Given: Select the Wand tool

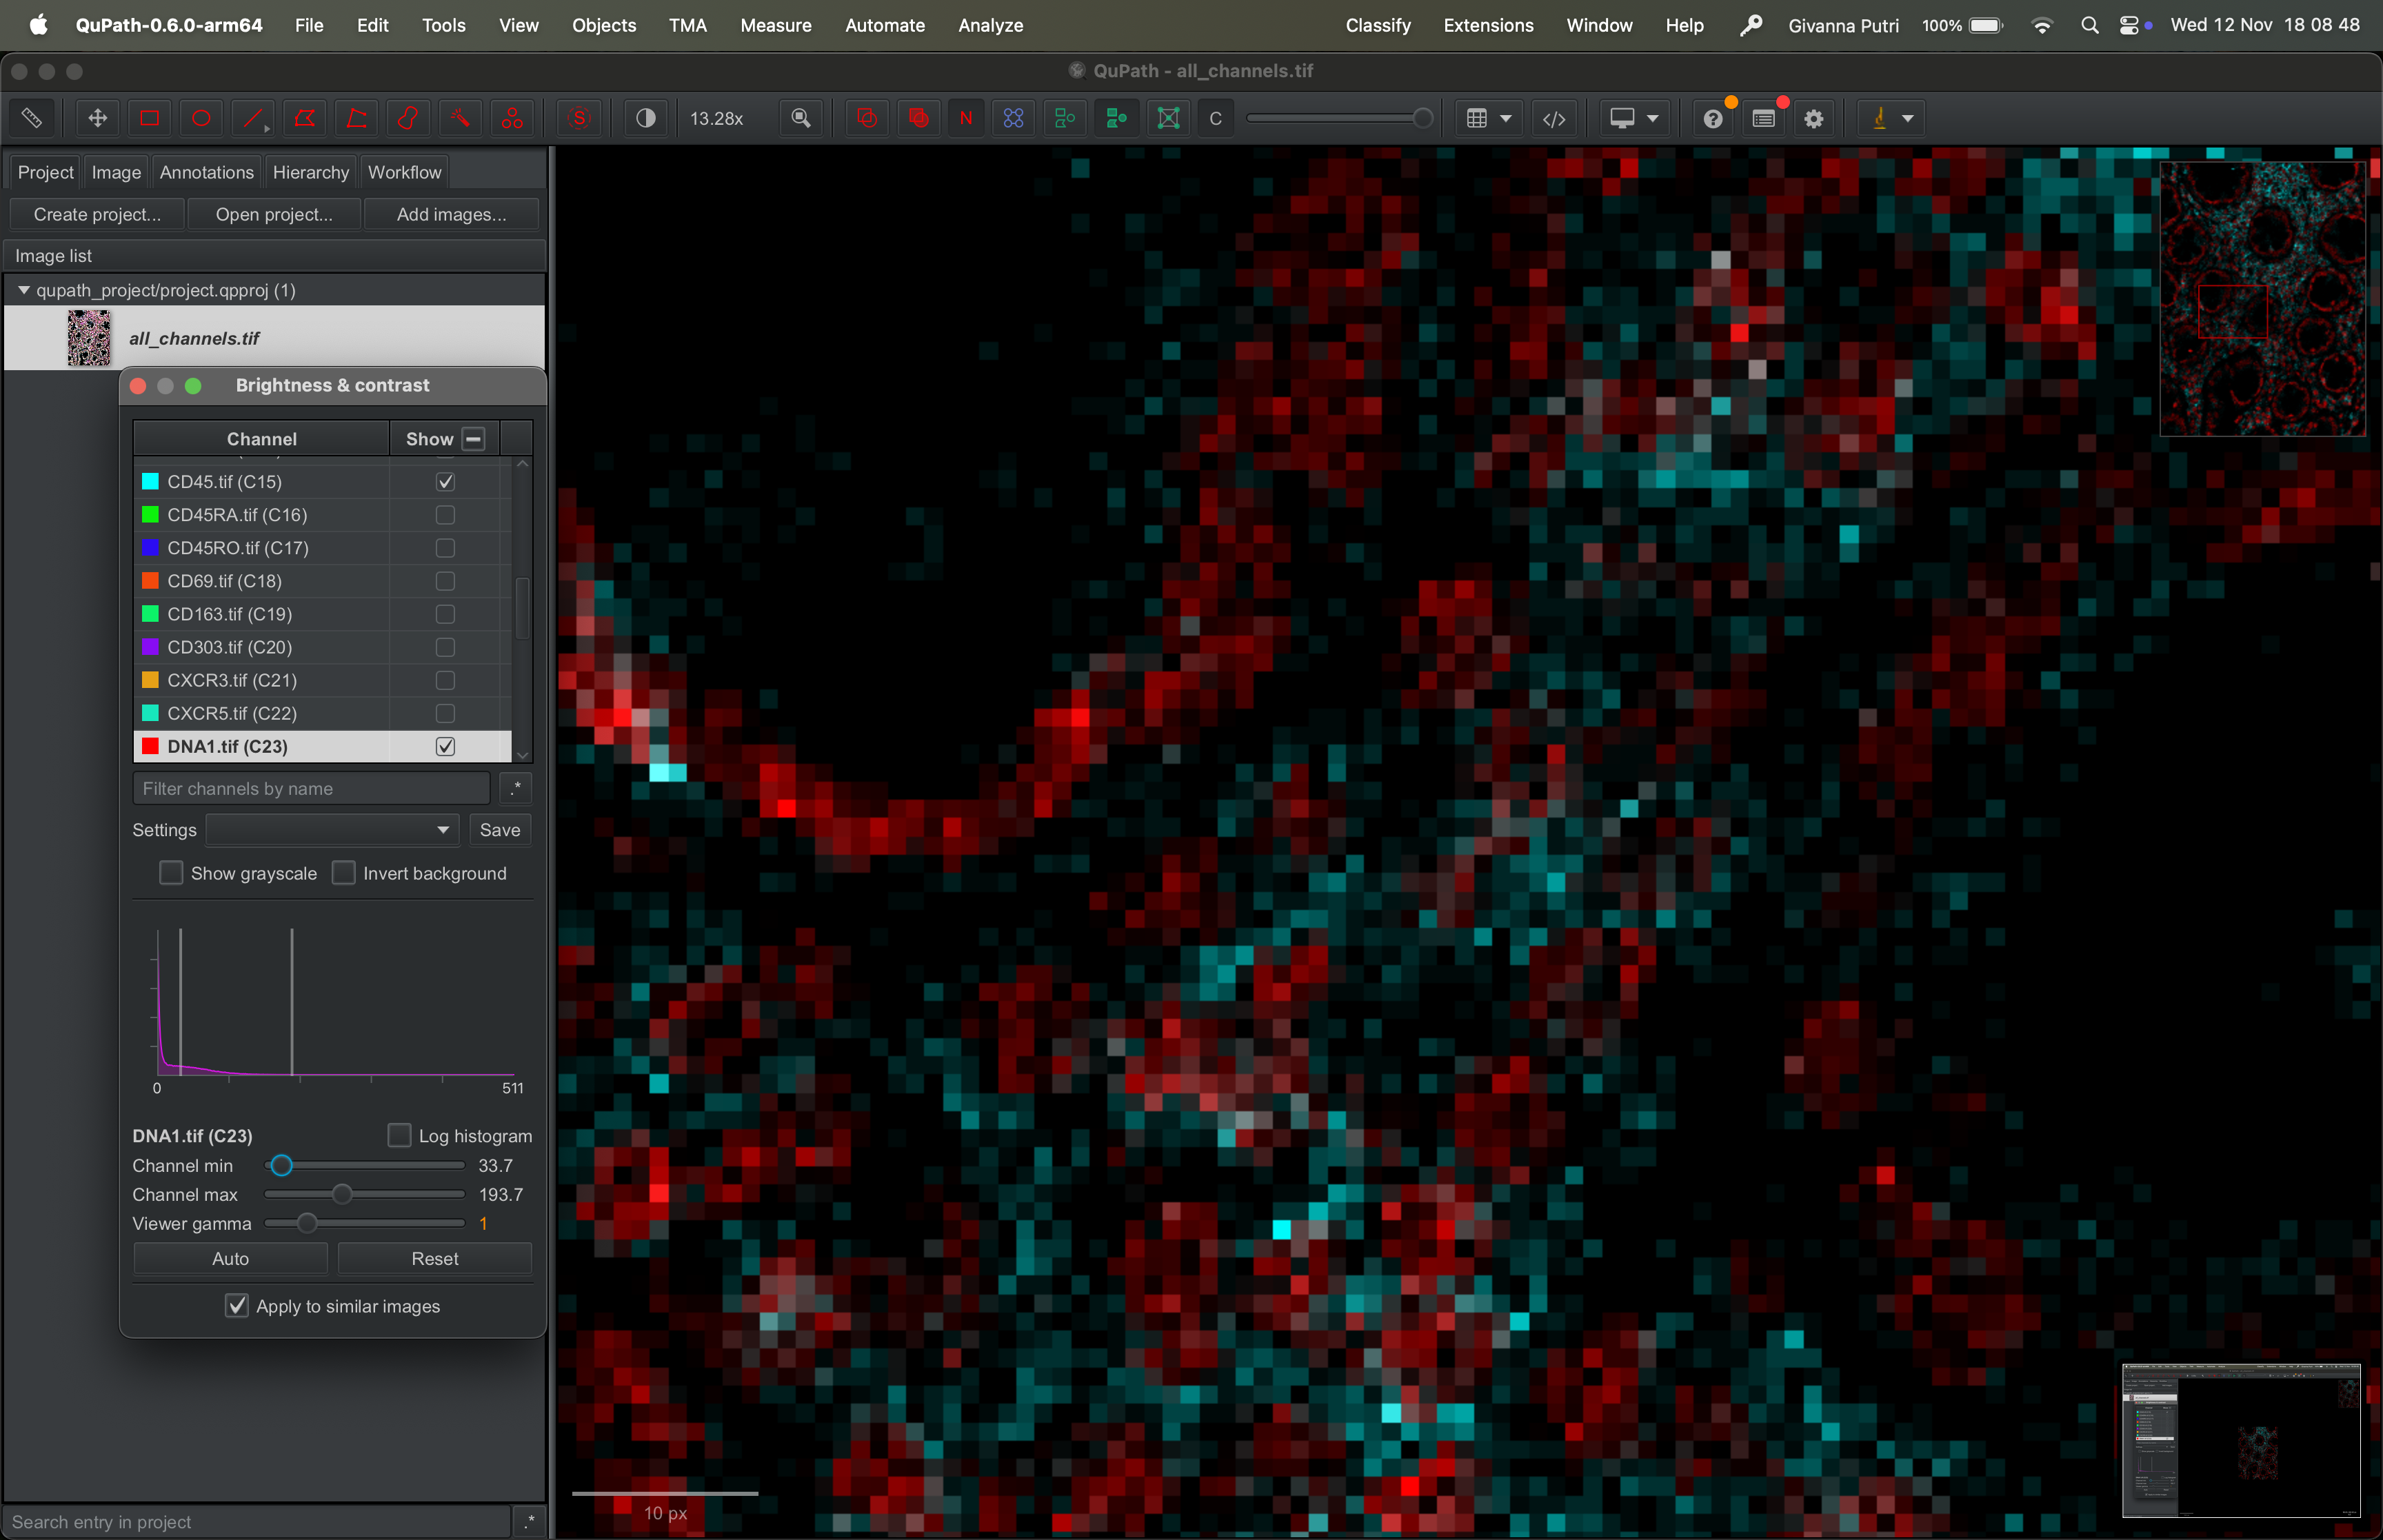Looking at the screenshot, I should [460, 118].
